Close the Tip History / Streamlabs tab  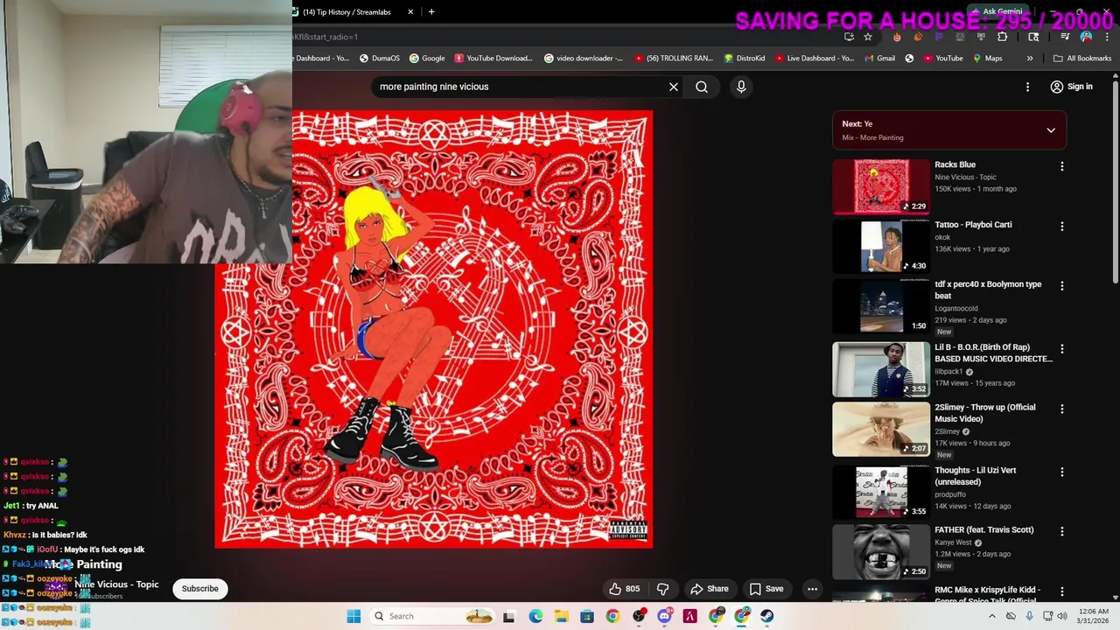(412, 12)
